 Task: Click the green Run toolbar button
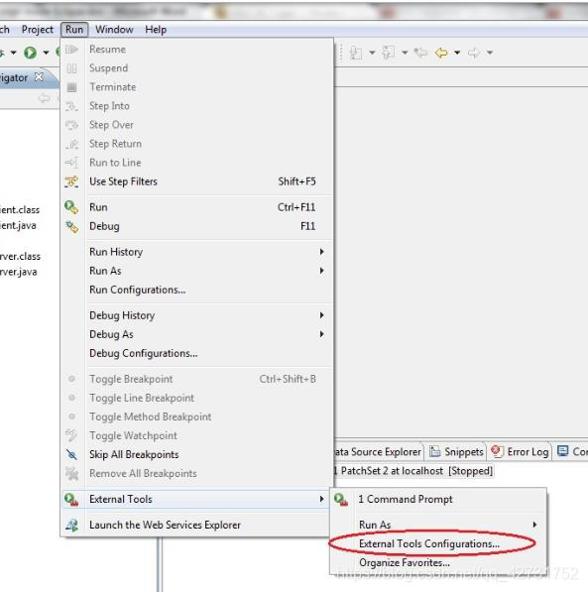pyautogui.click(x=30, y=53)
